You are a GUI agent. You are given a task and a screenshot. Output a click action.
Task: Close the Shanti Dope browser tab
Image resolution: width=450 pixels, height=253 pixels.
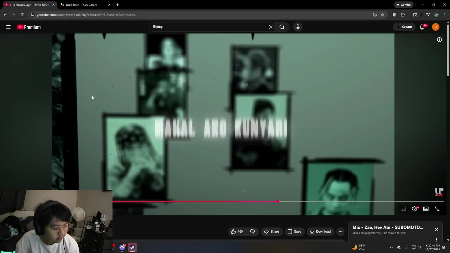point(53,5)
